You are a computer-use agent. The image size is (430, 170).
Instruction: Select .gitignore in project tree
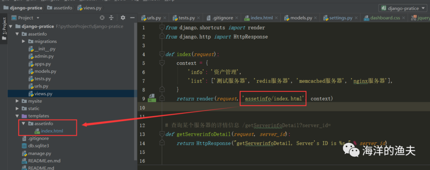(35, 139)
